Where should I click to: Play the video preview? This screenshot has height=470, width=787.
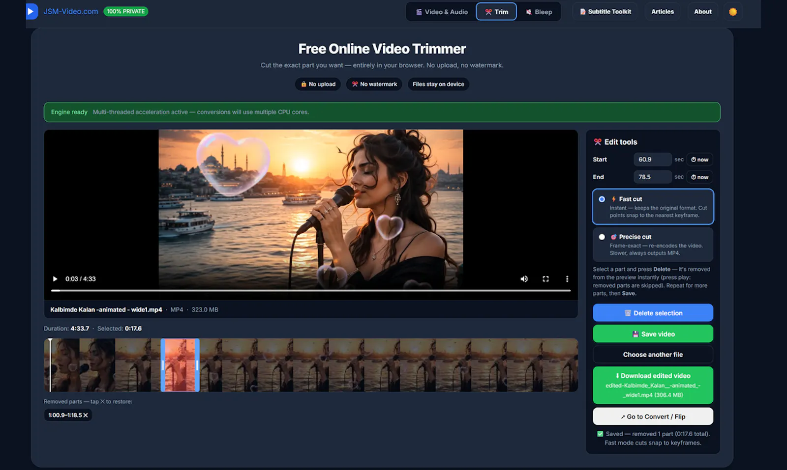coord(55,279)
